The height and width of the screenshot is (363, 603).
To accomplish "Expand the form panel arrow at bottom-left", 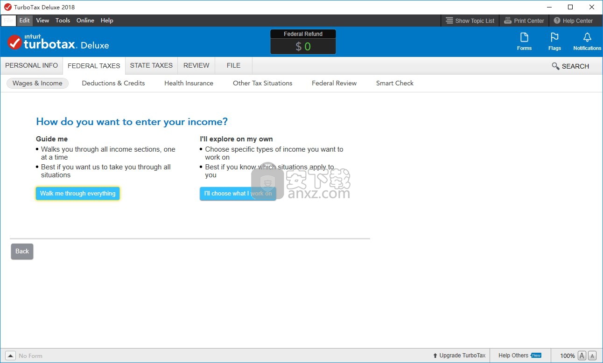I will click(x=10, y=356).
